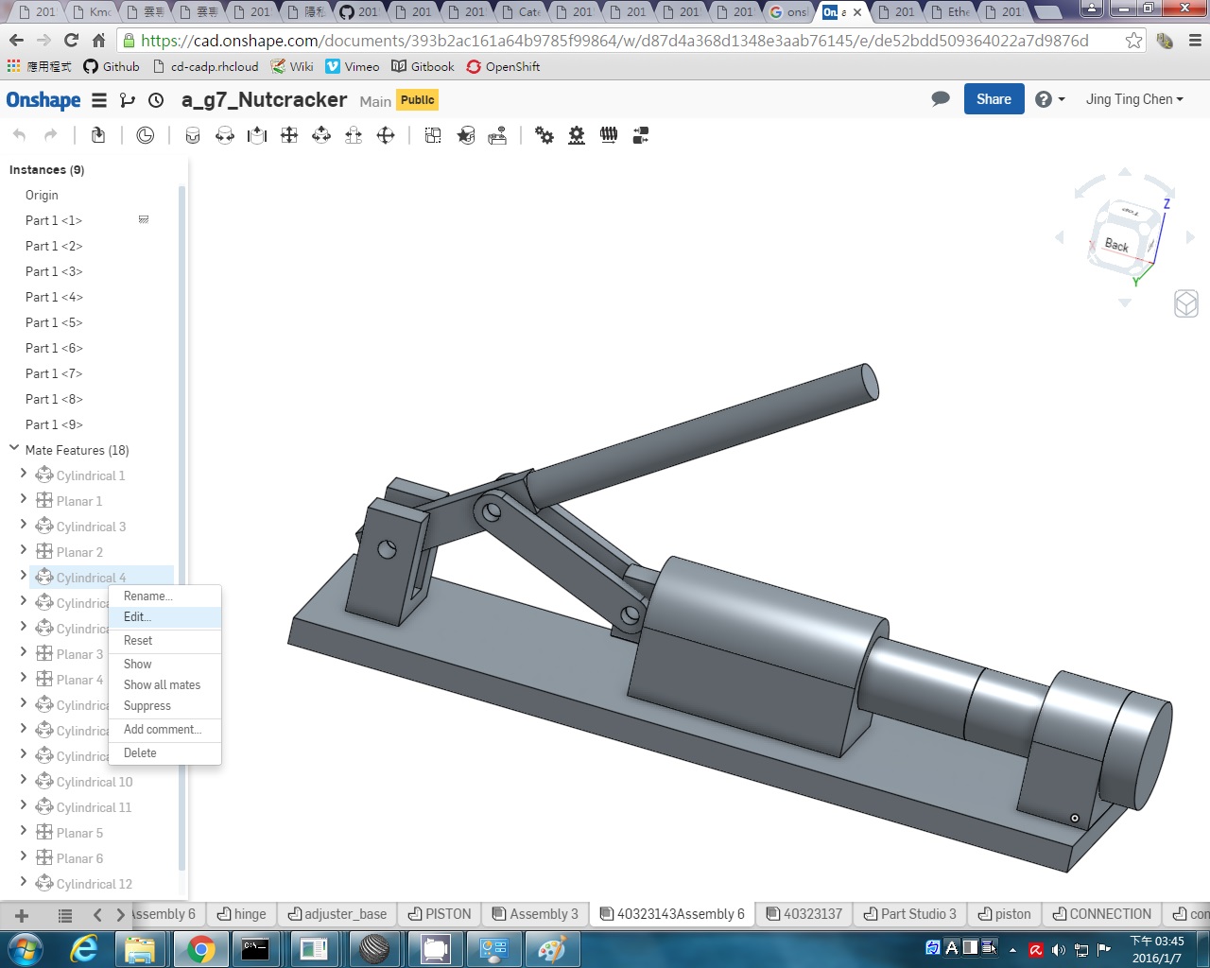Click the fixed indicator icon beside Part 1 <1>

[x=144, y=219]
